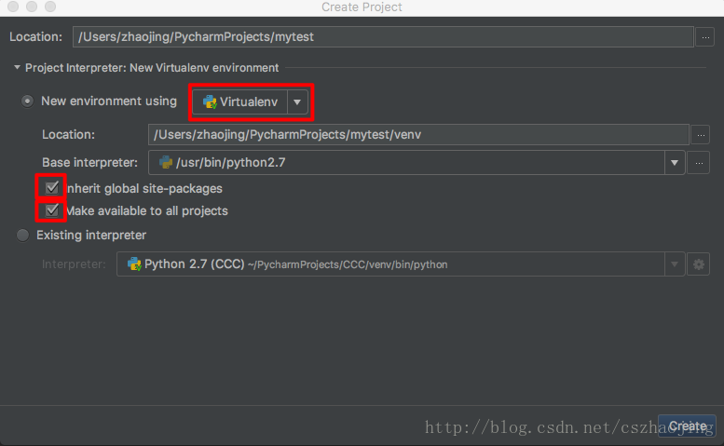
Task: Select the Existing interpreter radio button
Action: pos(22,236)
